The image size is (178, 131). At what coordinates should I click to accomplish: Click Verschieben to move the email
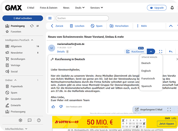tap(119, 26)
